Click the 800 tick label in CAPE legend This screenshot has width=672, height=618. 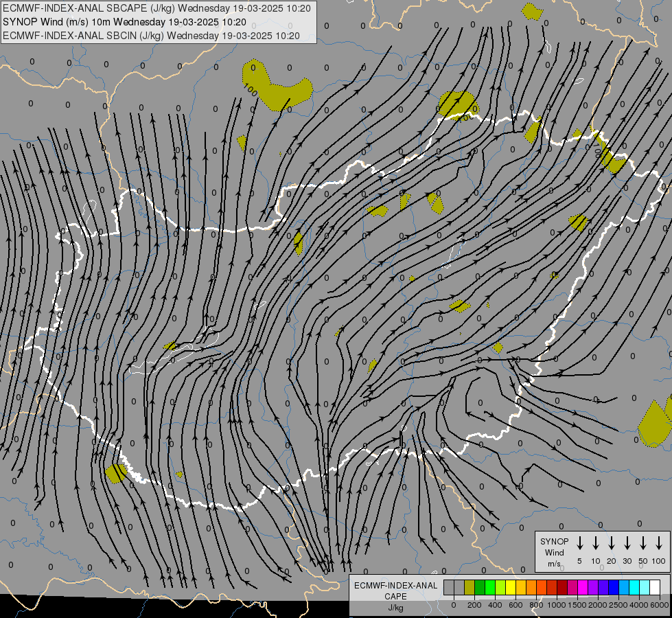point(536,605)
